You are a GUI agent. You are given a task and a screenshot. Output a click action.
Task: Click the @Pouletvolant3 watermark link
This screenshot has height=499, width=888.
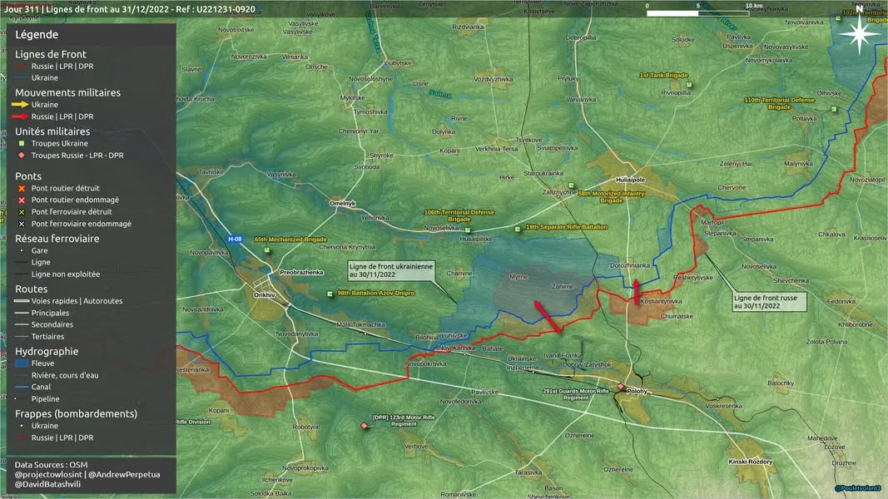(x=858, y=488)
